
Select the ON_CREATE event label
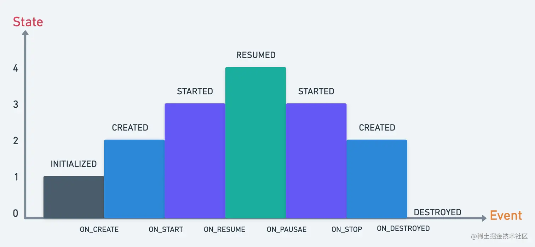(99, 230)
